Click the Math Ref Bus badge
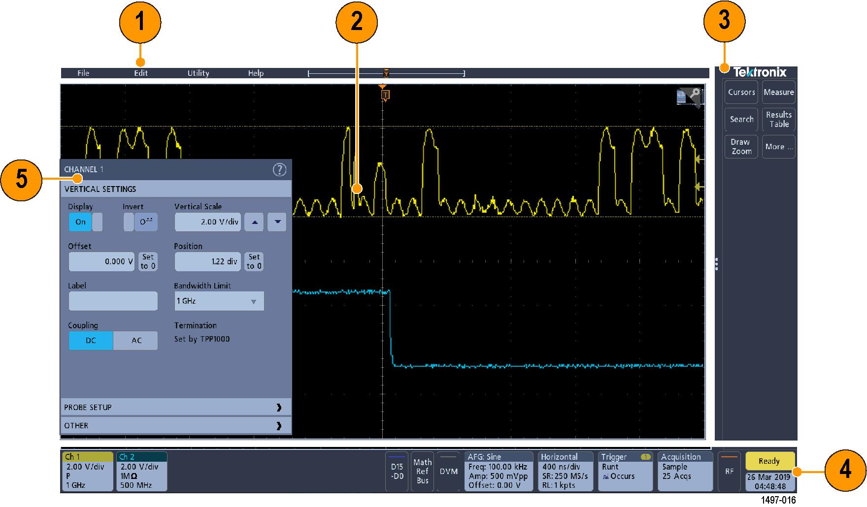 tap(422, 472)
